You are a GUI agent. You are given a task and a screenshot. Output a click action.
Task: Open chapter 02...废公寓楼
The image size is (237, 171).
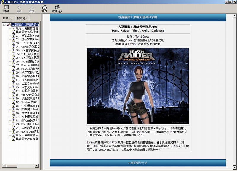click(x=27, y=39)
